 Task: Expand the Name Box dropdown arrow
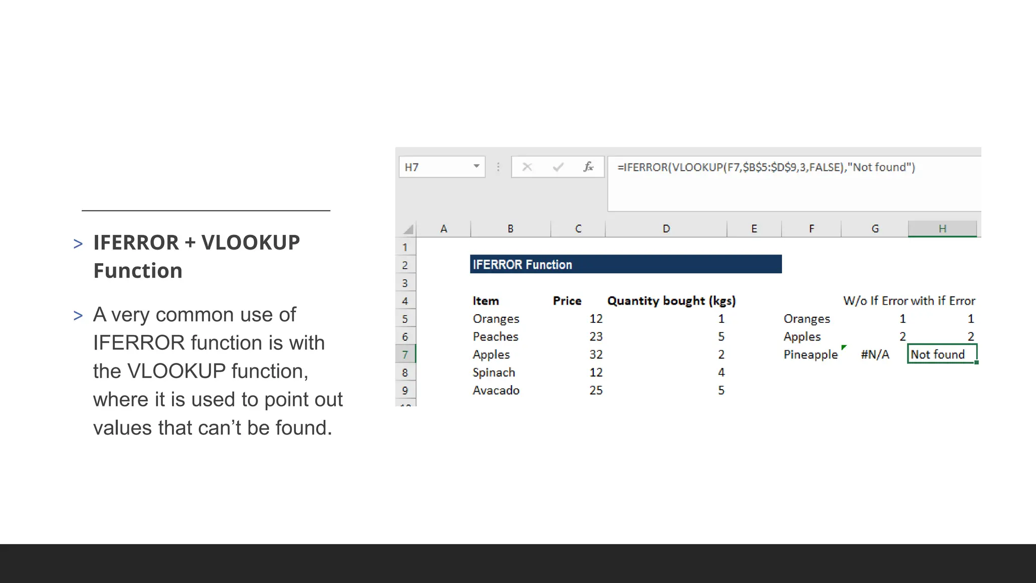point(476,166)
